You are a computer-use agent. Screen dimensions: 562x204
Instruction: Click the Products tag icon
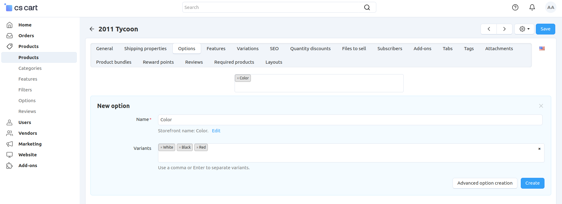[10, 46]
